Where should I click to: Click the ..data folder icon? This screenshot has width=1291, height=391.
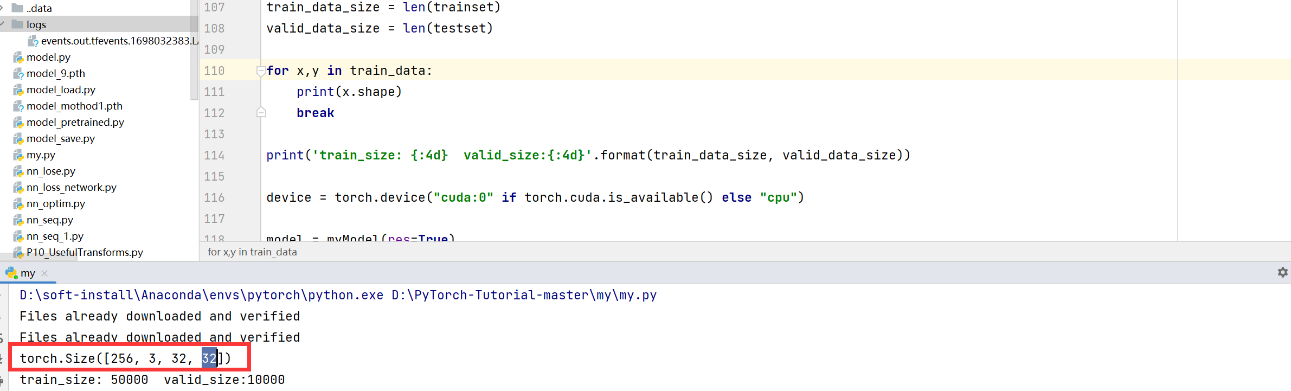17,8
